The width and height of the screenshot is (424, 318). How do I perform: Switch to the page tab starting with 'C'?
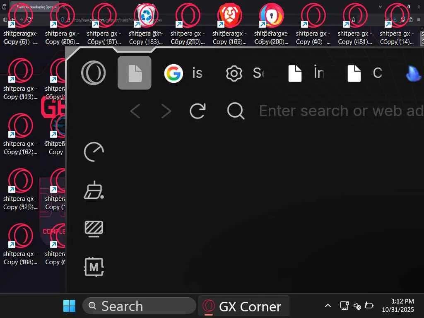click(365, 73)
